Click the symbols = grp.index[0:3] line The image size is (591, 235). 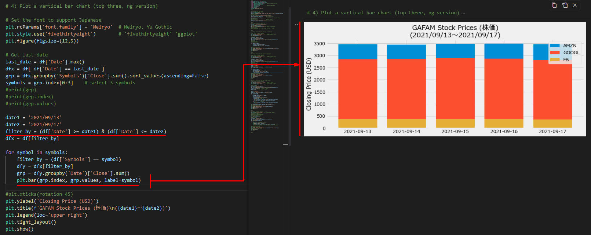[70, 83]
